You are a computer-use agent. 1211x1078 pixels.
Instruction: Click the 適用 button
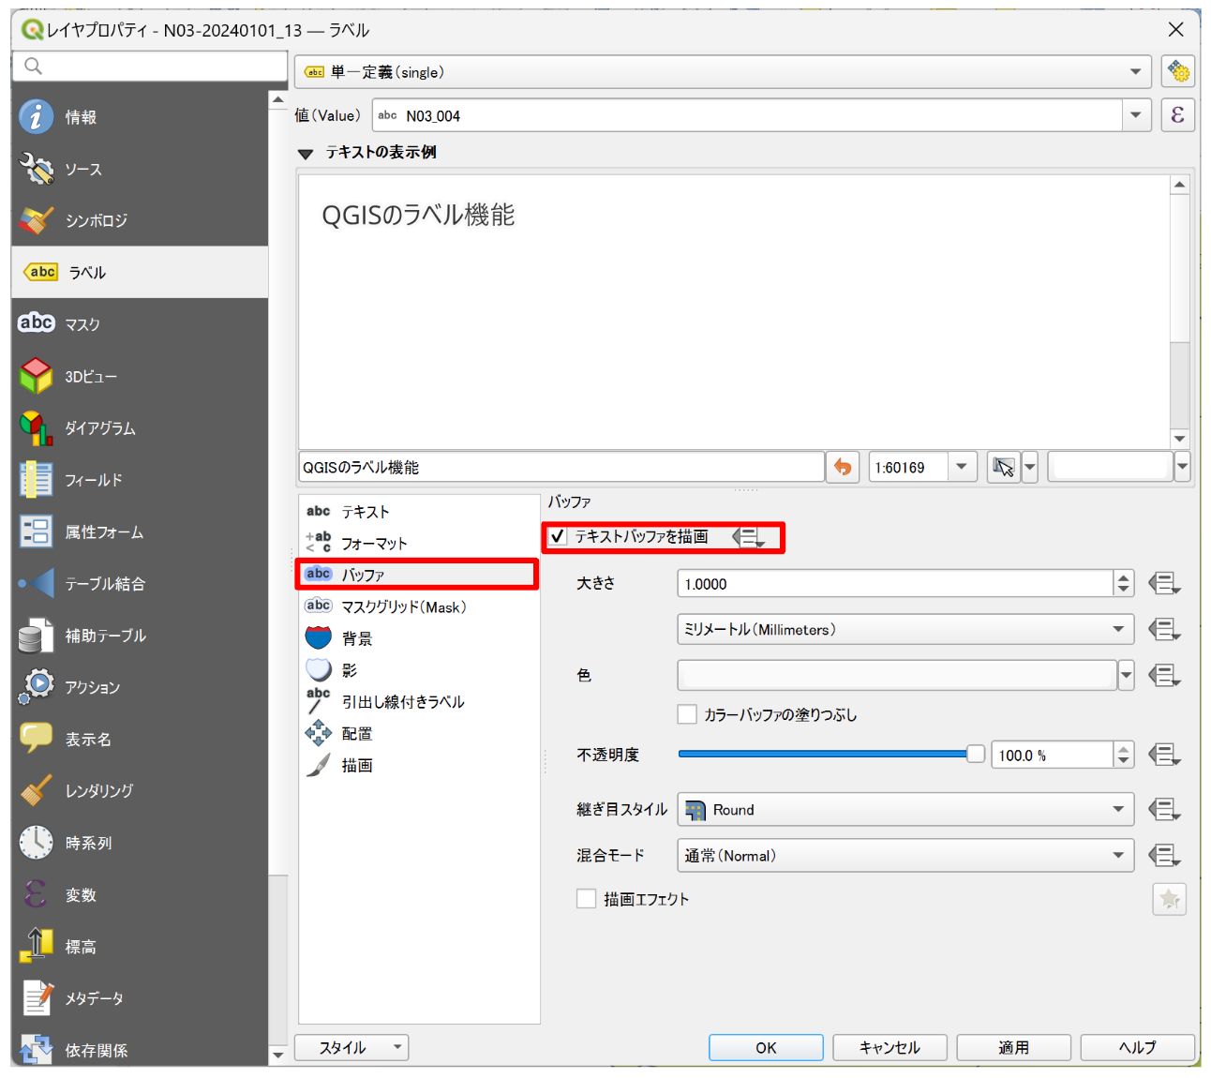tap(1013, 1047)
